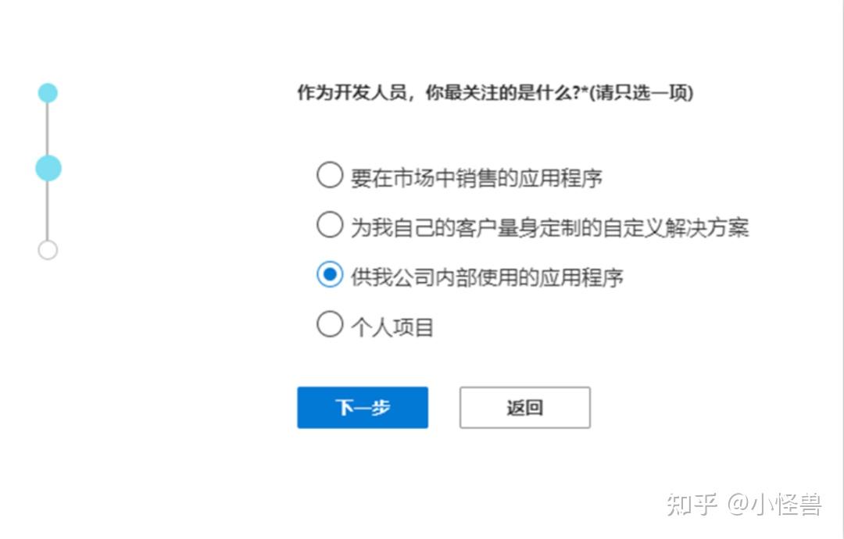Click the @小怪兽 username watermark
This screenshot has width=844, height=539.
click(x=775, y=505)
